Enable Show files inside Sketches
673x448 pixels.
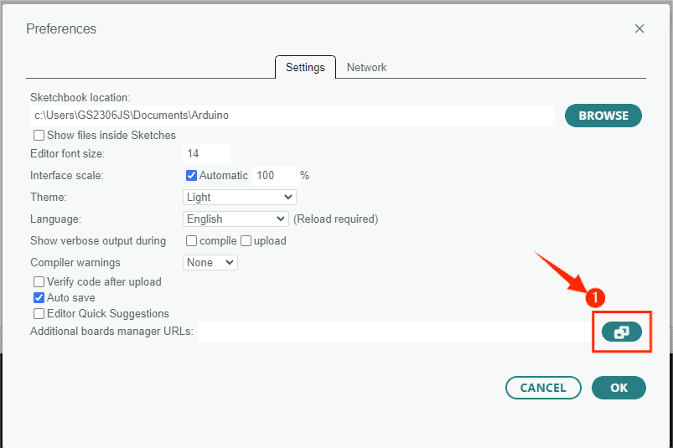pos(39,135)
